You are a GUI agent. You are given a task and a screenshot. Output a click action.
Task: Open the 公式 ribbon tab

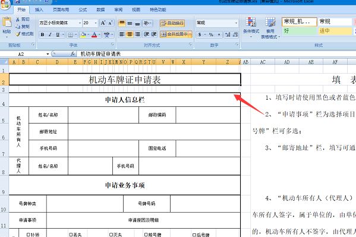[83, 10]
